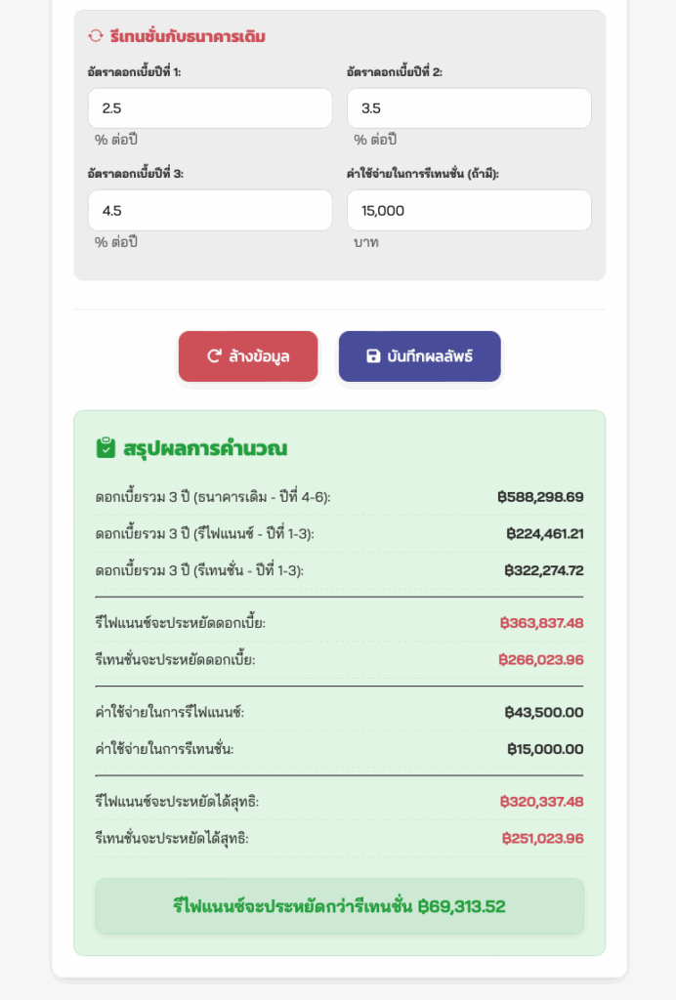Click the green ฿69,313.52 conclusion banner

pos(339,906)
